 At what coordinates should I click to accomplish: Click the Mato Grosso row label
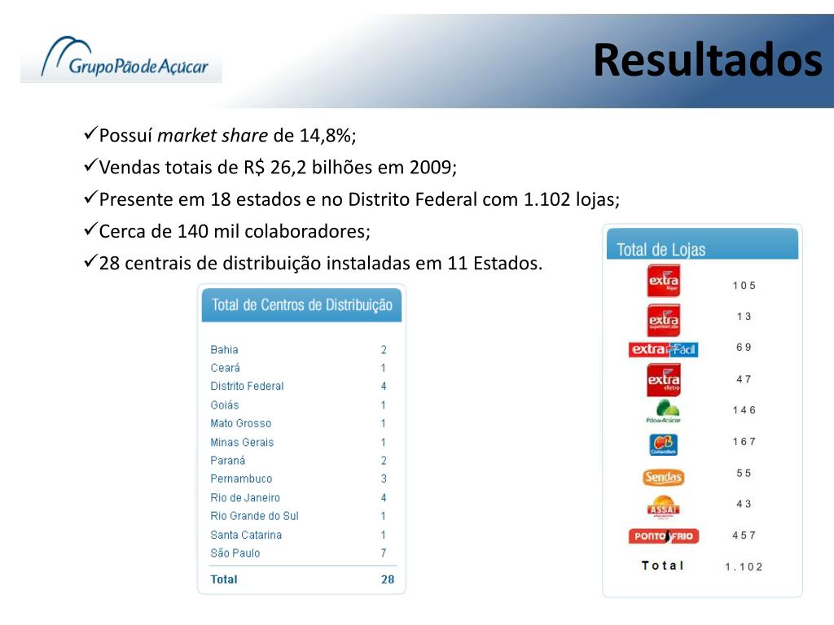pyautogui.click(x=240, y=423)
